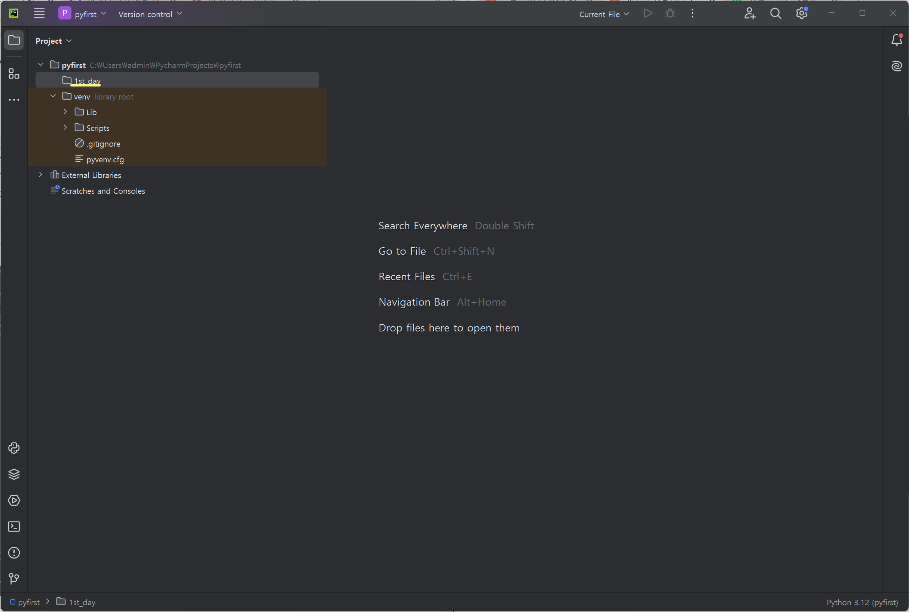The height and width of the screenshot is (612, 909).
Task: Click the Search Everywhere magnifier icon
Action: click(775, 14)
